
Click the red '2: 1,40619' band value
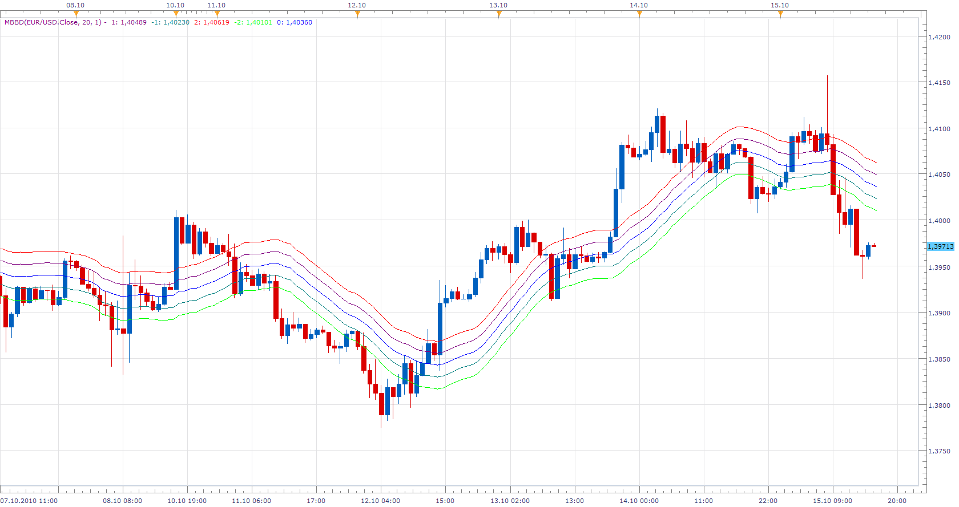click(212, 22)
